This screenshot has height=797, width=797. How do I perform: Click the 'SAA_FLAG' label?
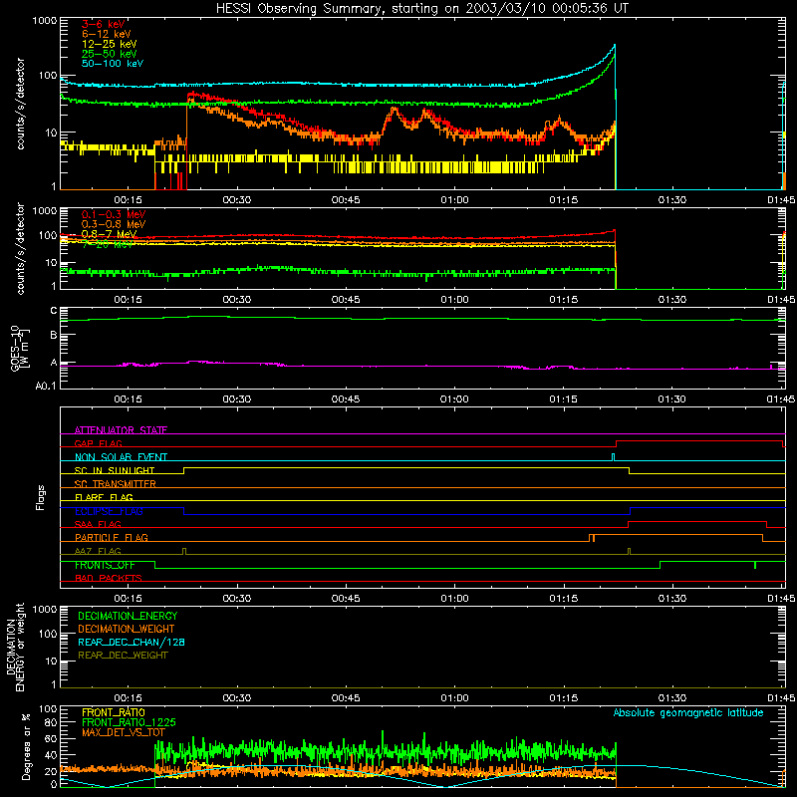tap(98, 524)
